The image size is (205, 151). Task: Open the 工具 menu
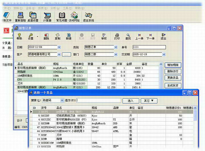pos(67,8)
